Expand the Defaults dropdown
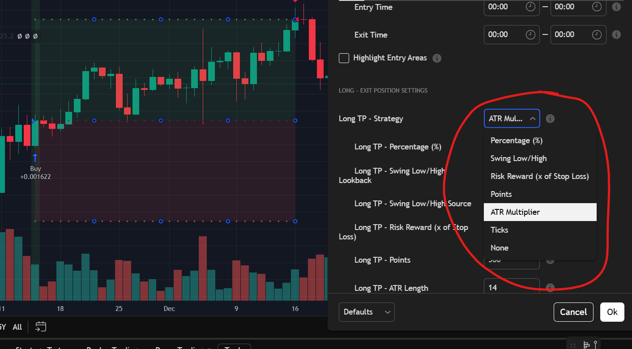 point(367,312)
